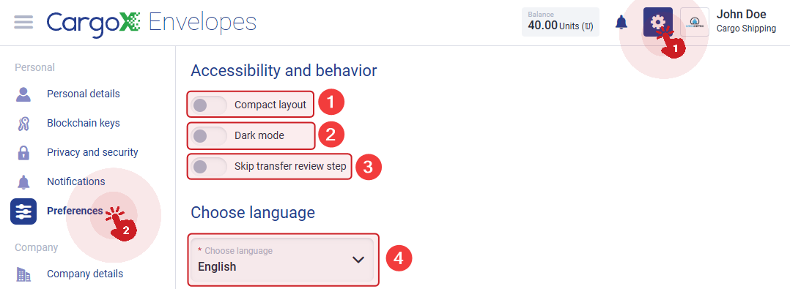
Task: Click the CargoX Envelopes logo
Action: click(151, 23)
